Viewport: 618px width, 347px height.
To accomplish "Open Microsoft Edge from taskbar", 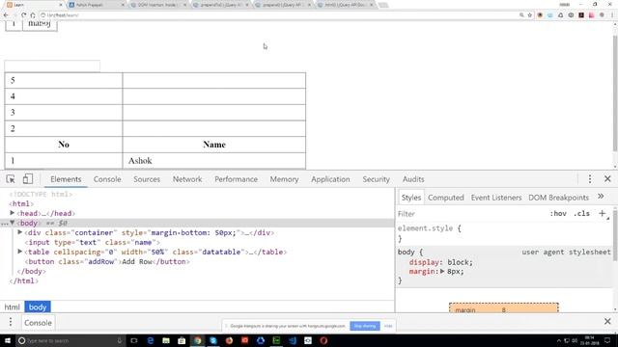I will pyautogui.click(x=151, y=340).
